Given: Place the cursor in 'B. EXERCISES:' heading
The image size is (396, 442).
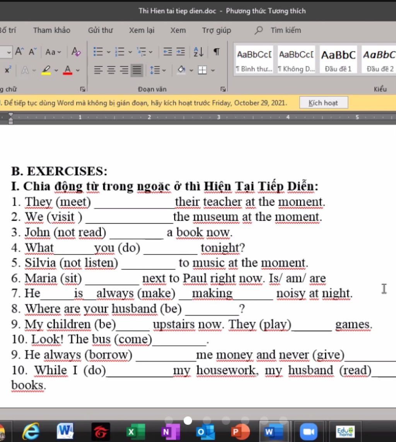Looking at the screenshot, I should pos(59,171).
